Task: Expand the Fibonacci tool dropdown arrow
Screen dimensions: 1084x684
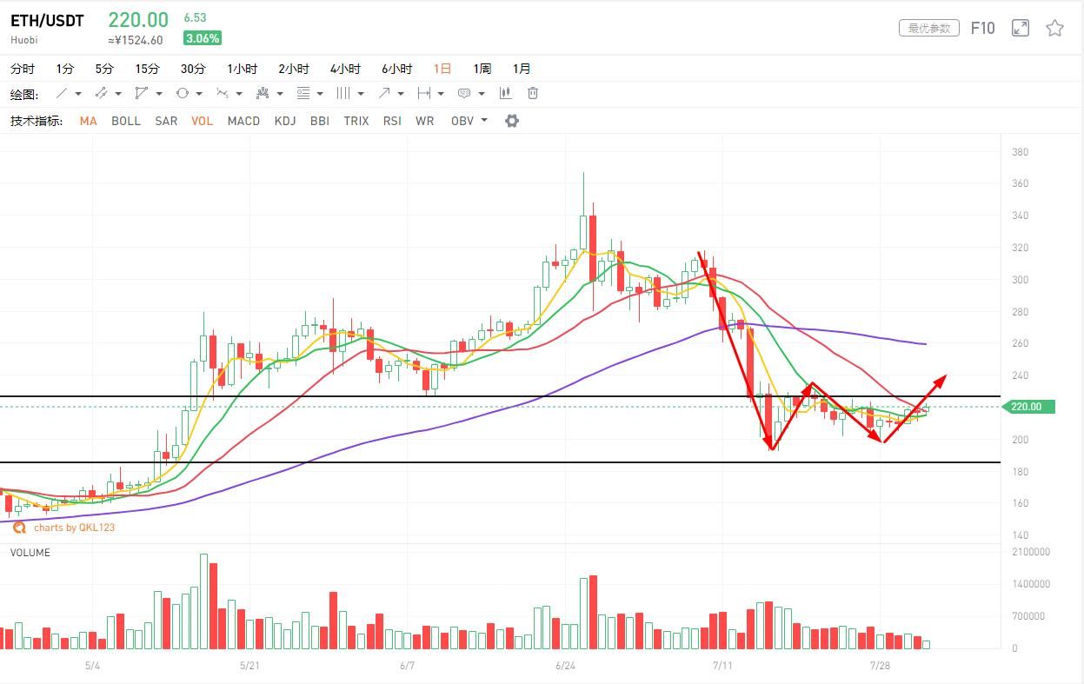Action: point(320,94)
